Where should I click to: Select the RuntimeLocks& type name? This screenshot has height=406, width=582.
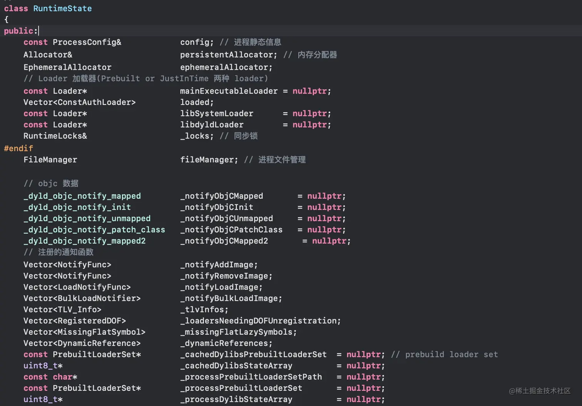click(55, 136)
